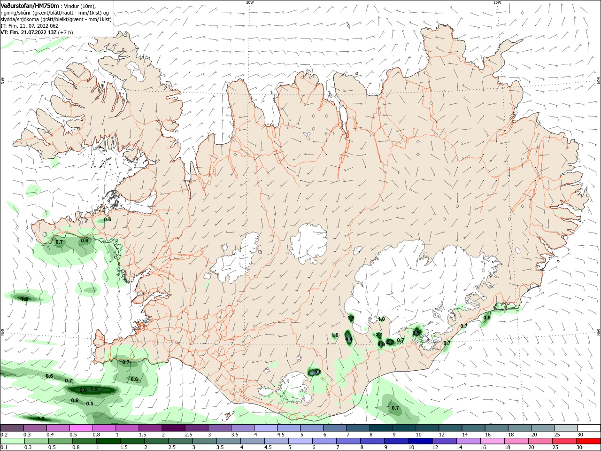
Task: Click the 0.1 label on the rain scale
Action: (x=4, y=448)
